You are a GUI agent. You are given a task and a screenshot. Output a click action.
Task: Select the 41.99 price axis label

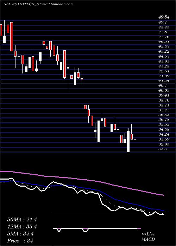[x=164, y=76]
